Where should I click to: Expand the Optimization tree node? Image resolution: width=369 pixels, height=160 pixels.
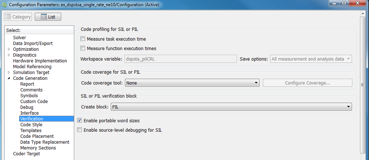pyautogui.click(x=9, y=49)
